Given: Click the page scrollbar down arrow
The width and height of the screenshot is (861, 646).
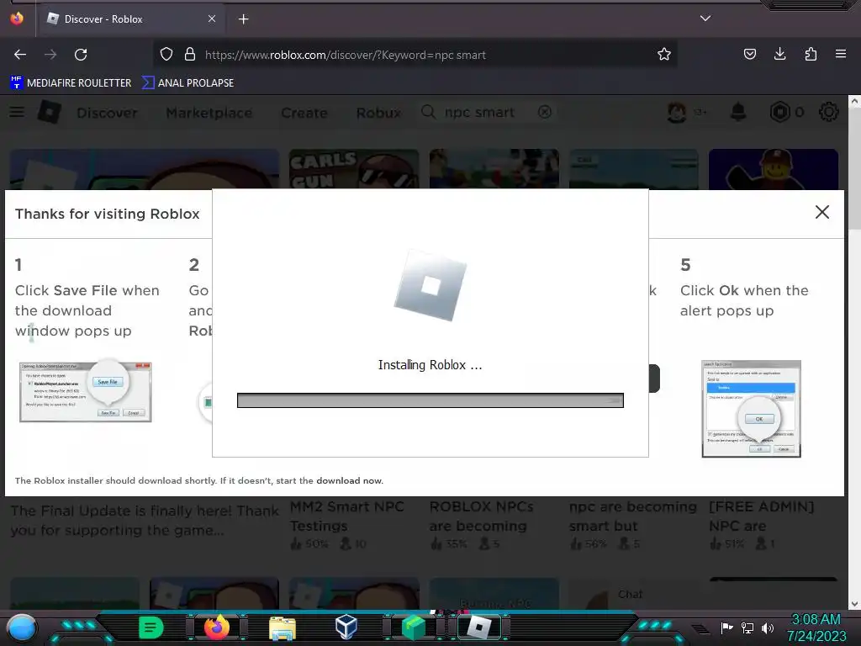Looking at the screenshot, I should [x=854, y=604].
